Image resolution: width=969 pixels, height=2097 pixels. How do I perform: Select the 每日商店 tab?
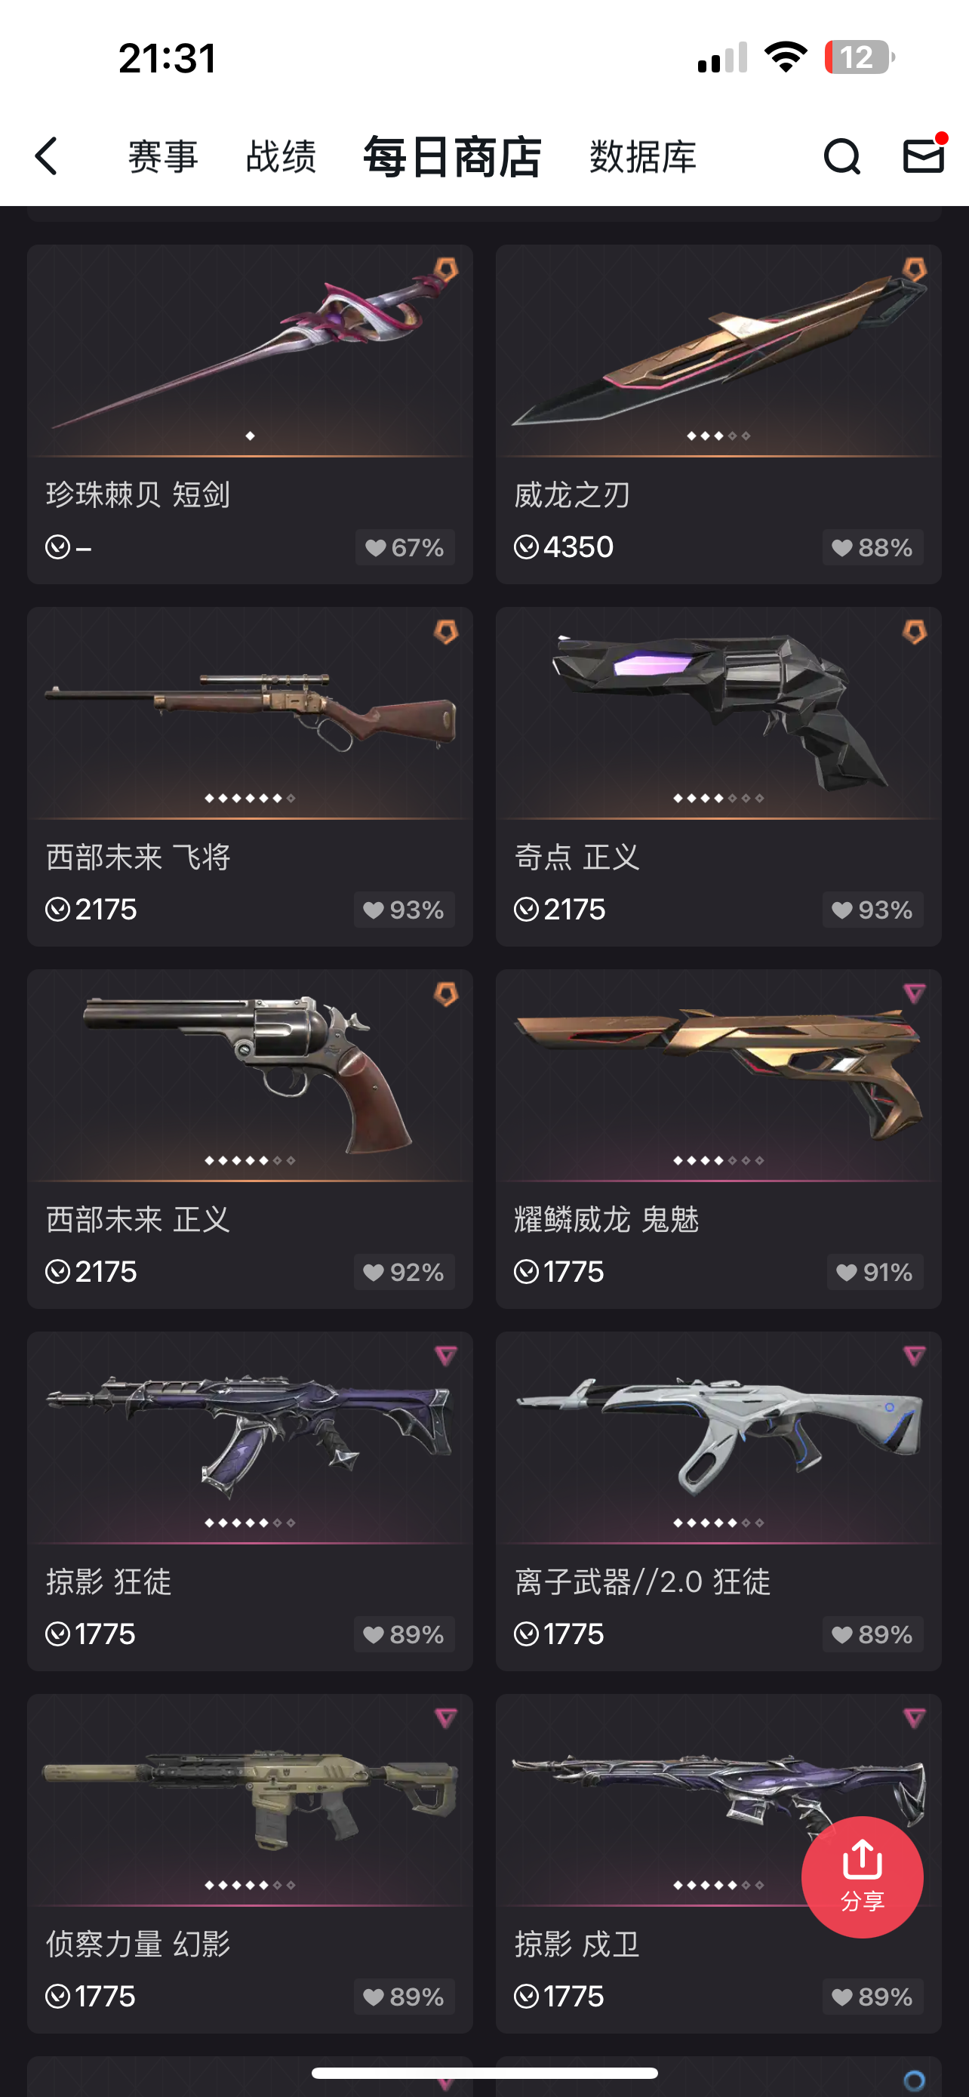pos(451,156)
